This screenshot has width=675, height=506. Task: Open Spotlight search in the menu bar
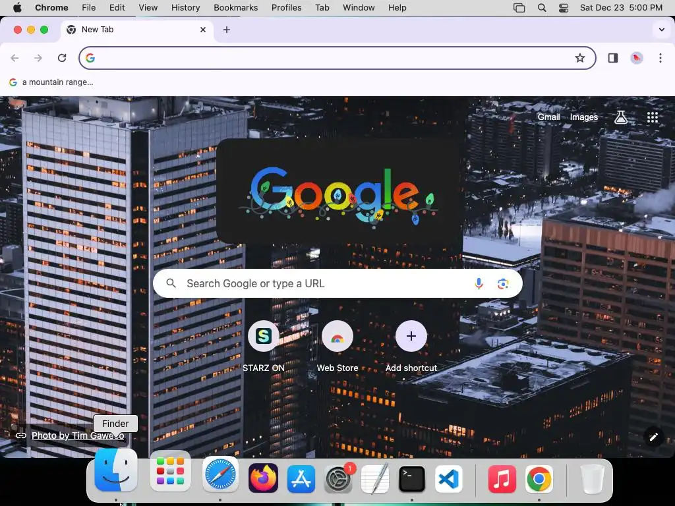click(x=542, y=8)
